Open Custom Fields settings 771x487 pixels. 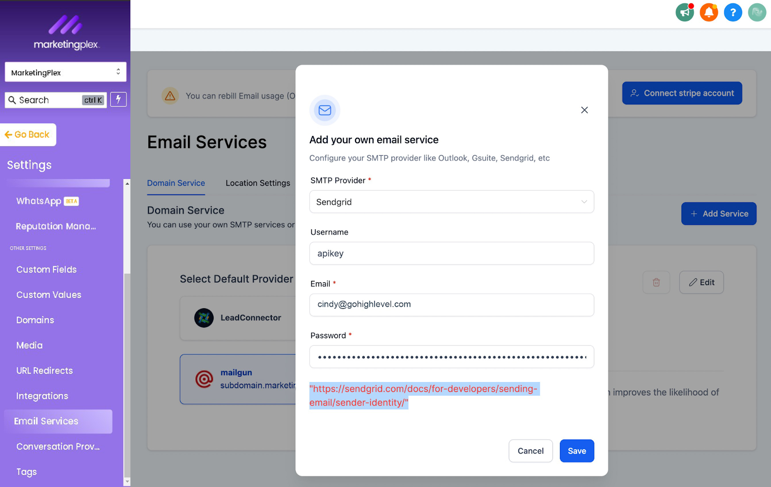46,270
